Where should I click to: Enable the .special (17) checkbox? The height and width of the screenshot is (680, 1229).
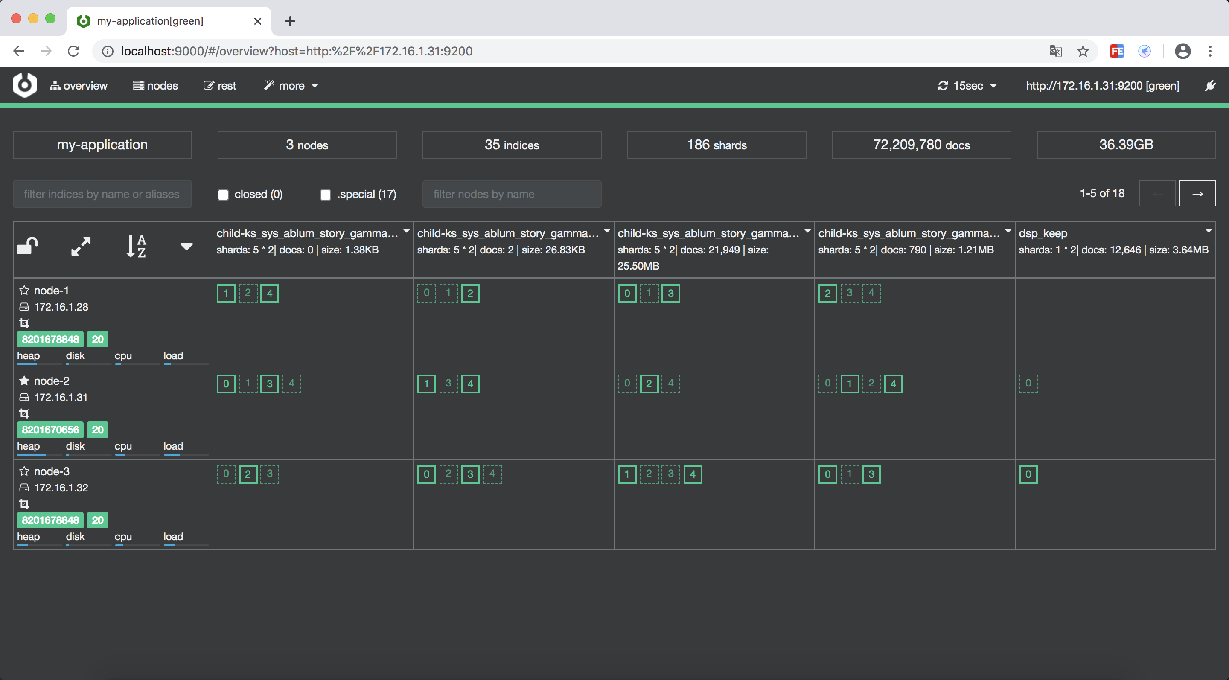pos(325,195)
